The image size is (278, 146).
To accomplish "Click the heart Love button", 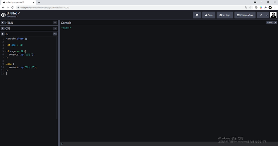I will (197, 15).
